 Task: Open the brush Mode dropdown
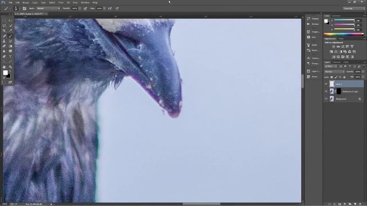tap(48, 9)
